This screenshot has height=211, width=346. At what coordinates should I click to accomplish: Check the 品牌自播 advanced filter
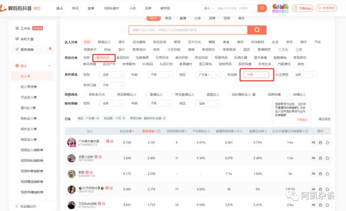coord(264,95)
